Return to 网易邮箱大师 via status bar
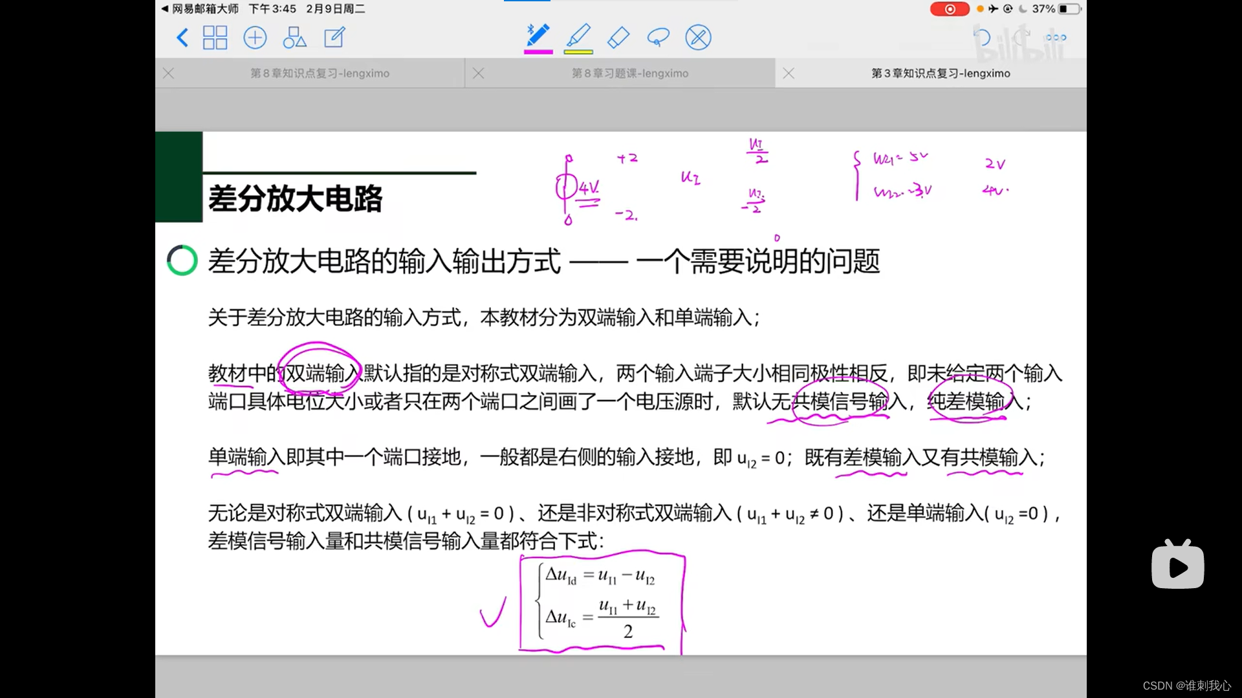The image size is (1242, 698). point(201,9)
